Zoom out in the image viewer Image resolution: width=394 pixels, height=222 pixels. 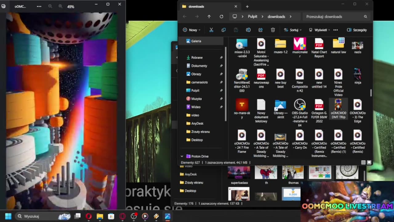tap(50, 6)
